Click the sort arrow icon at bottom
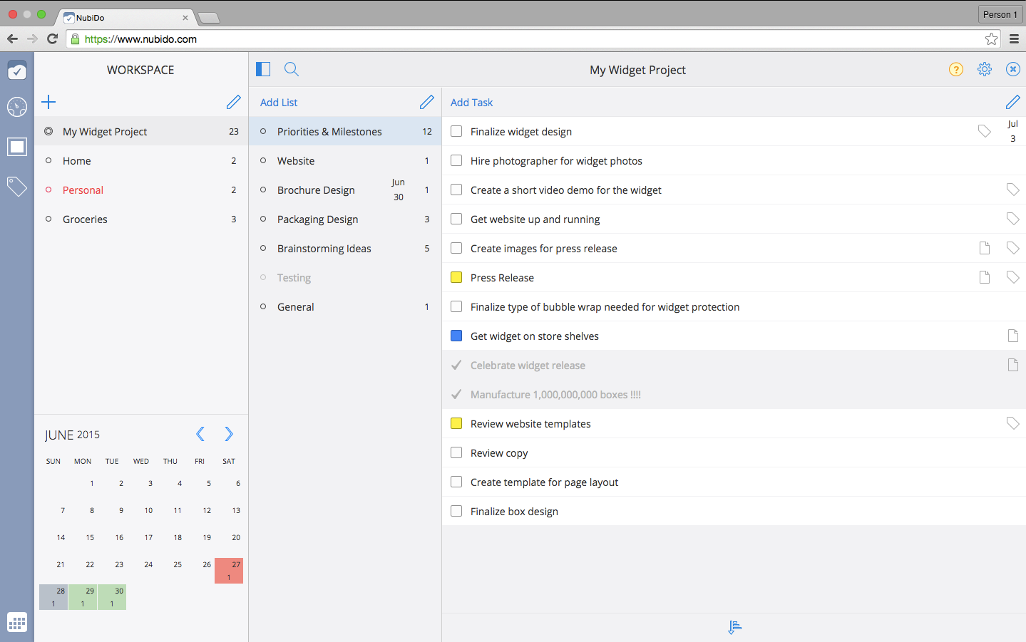 (734, 627)
